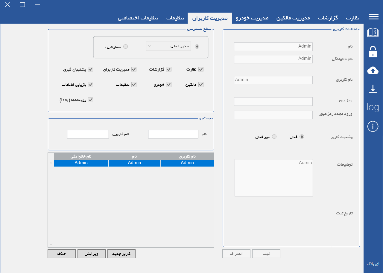Image resolution: width=383 pixels, height=273 pixels.
Task: Click the ورود مجدد رمز عبور field
Action: coord(273,115)
